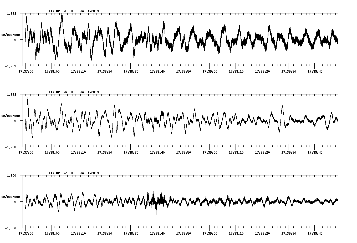
Task: Click 17:38:40 time label under HNE plot
Action: 157,71
